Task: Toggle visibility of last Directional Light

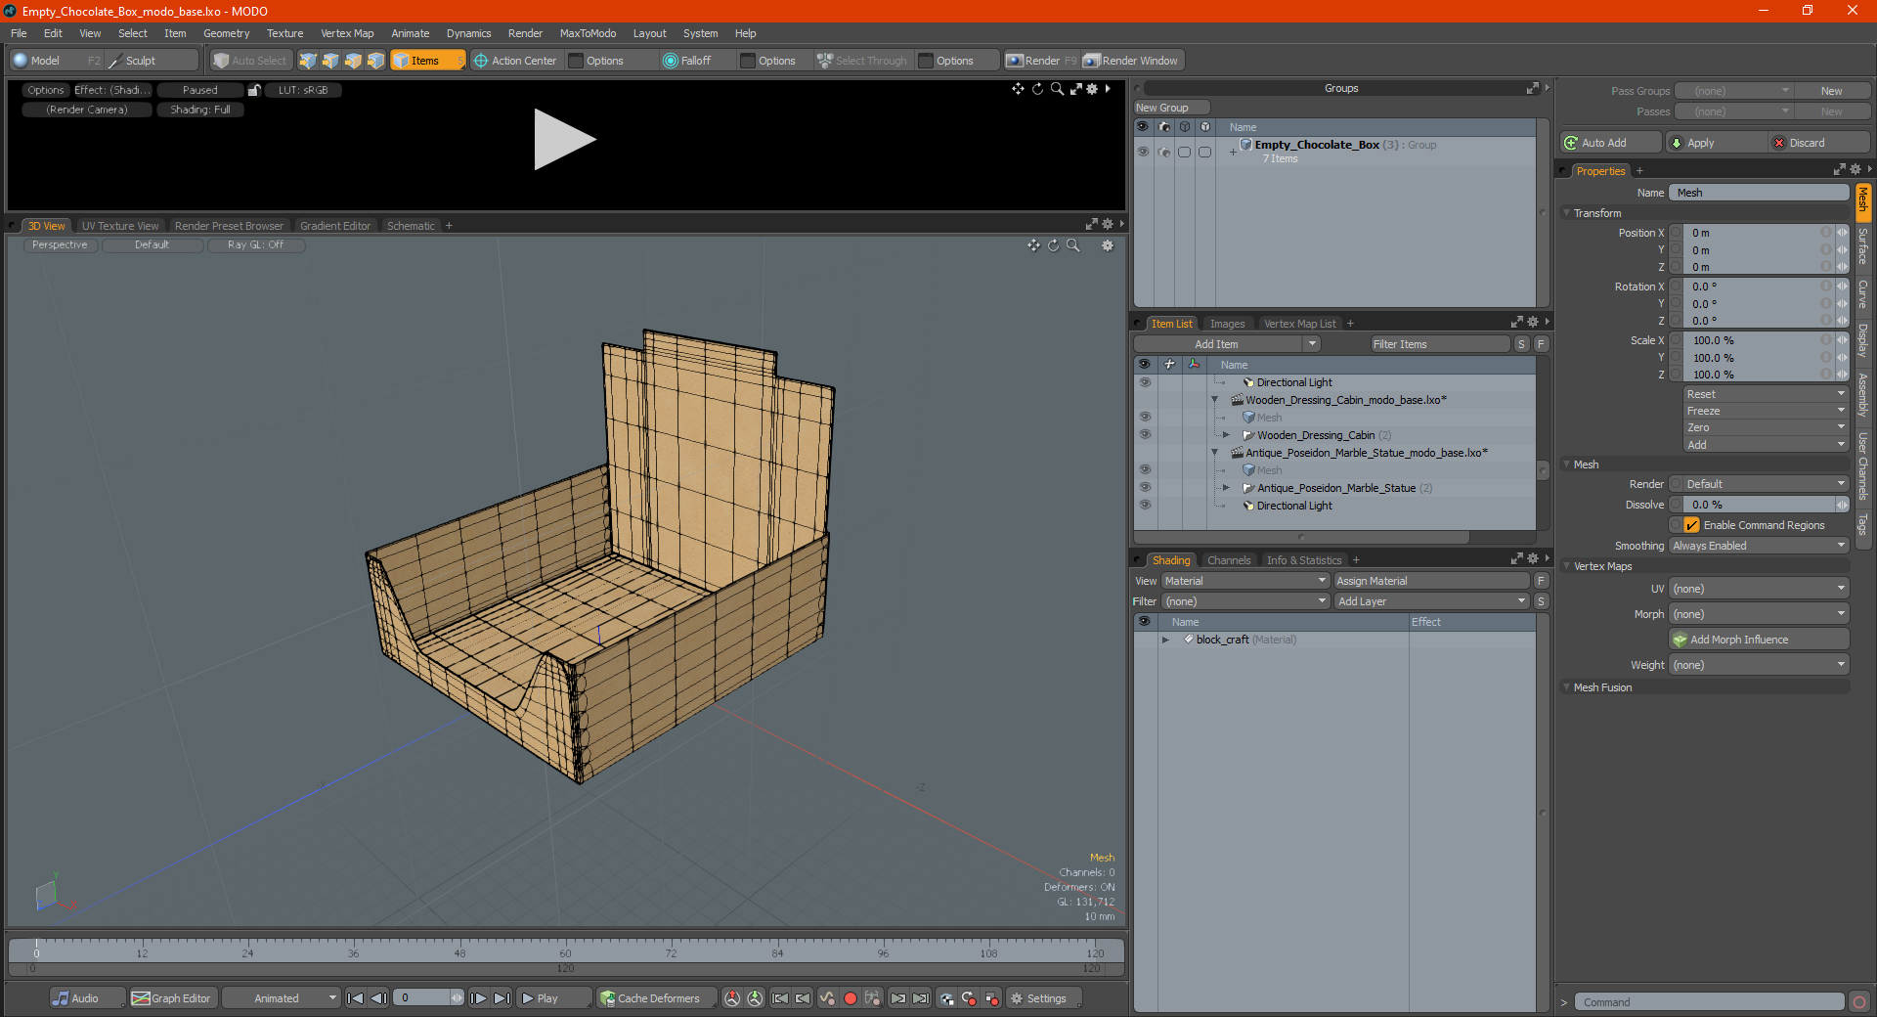Action: pyautogui.click(x=1145, y=506)
